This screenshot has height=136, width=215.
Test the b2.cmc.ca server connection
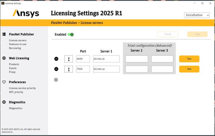[189, 69]
